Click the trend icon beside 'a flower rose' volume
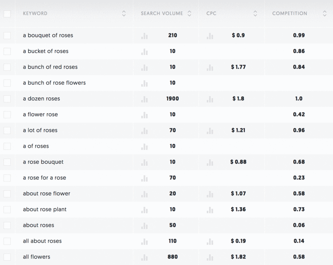This screenshot has height=265, width=333. coord(144,114)
